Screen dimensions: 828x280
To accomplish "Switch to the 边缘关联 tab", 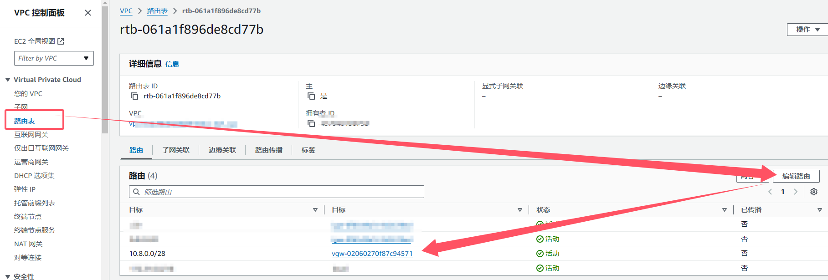I will point(222,150).
